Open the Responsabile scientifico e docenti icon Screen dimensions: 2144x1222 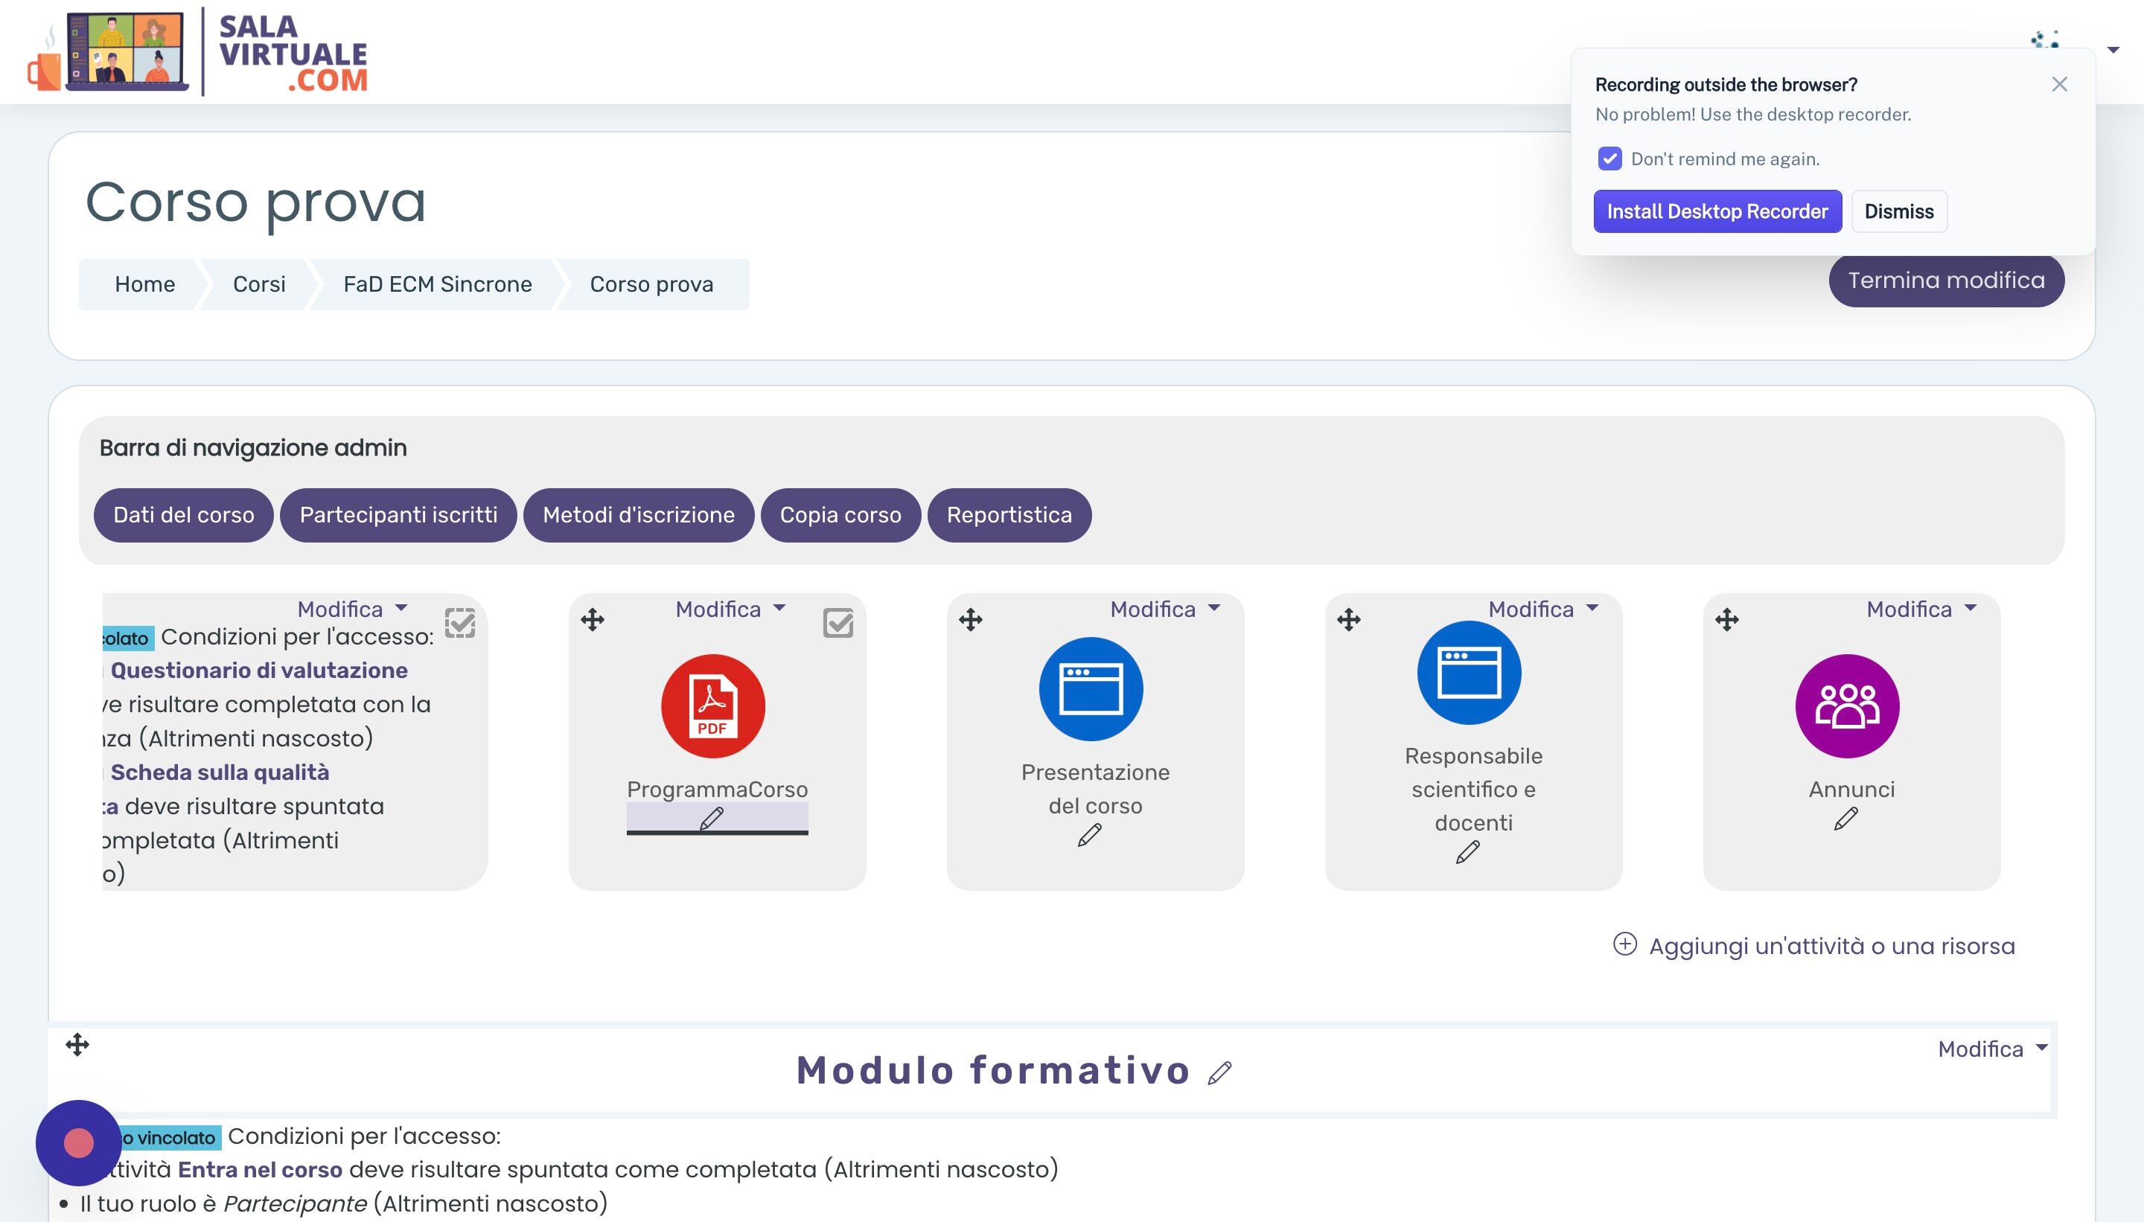click(1469, 672)
